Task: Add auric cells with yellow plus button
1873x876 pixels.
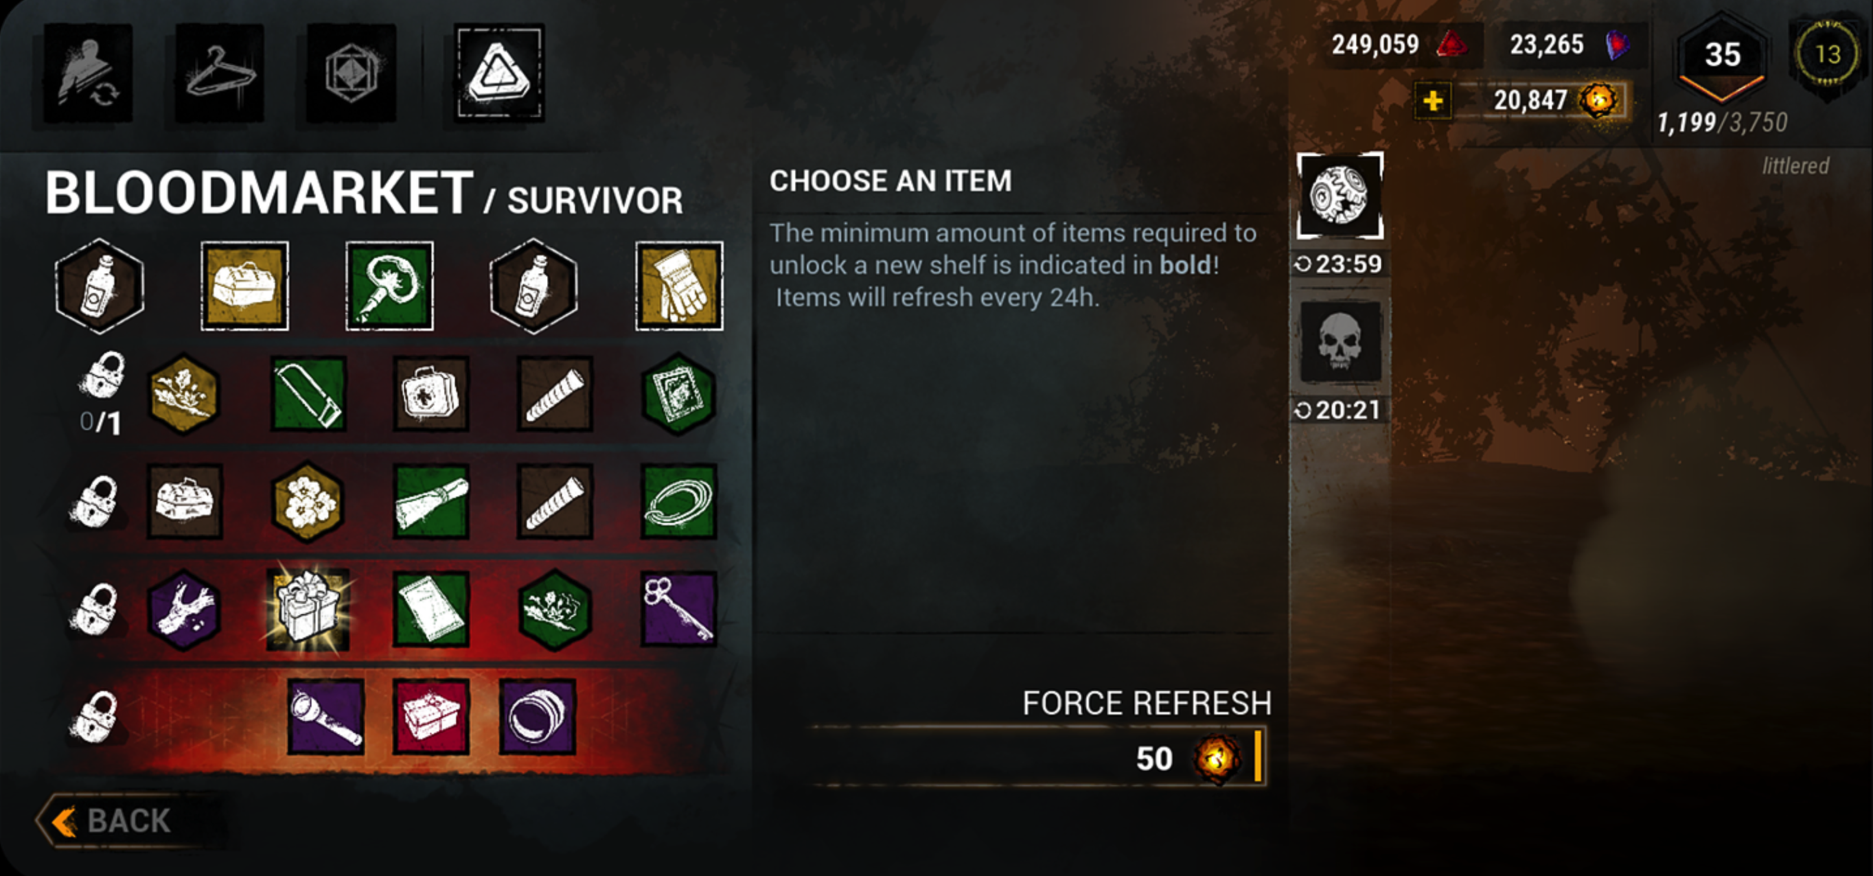Action: coord(1432,100)
